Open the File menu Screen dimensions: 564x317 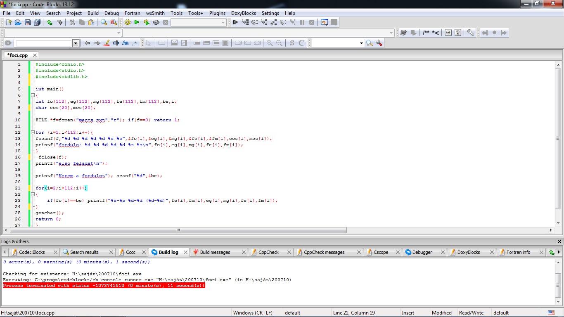click(x=7, y=13)
